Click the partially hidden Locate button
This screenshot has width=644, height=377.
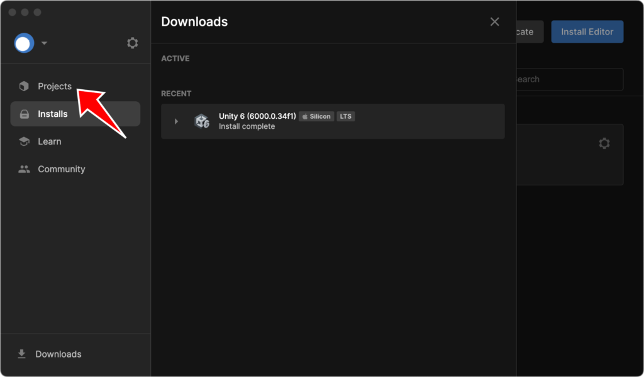coord(530,31)
